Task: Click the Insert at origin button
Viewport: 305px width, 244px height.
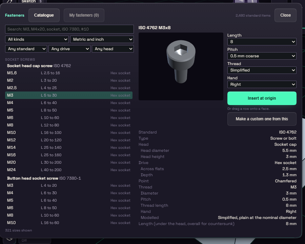Action: point(262,98)
